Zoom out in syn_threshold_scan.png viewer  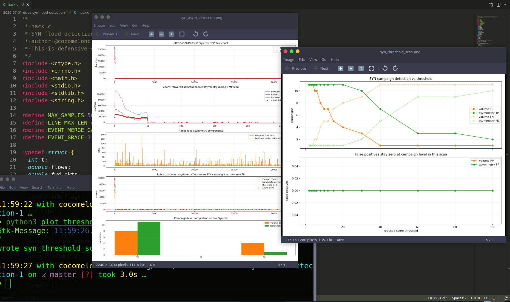351,68
